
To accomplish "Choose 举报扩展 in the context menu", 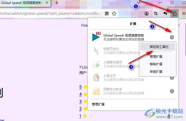I will pyautogui.click(x=156, y=72).
